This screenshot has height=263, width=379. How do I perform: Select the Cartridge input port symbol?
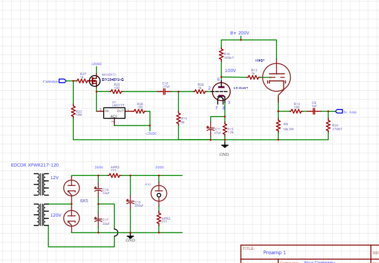[x=63, y=81]
